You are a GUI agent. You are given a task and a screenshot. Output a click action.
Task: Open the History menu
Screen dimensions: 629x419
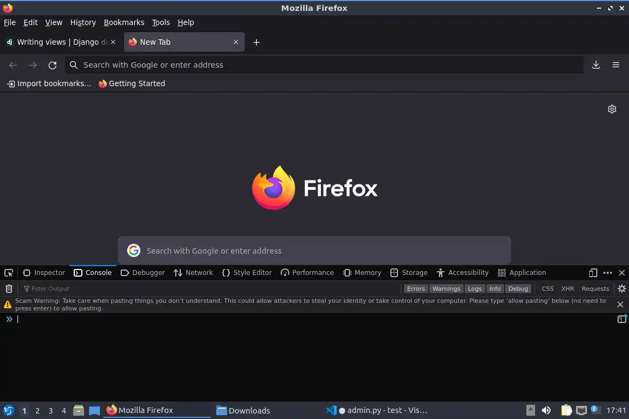click(x=83, y=22)
